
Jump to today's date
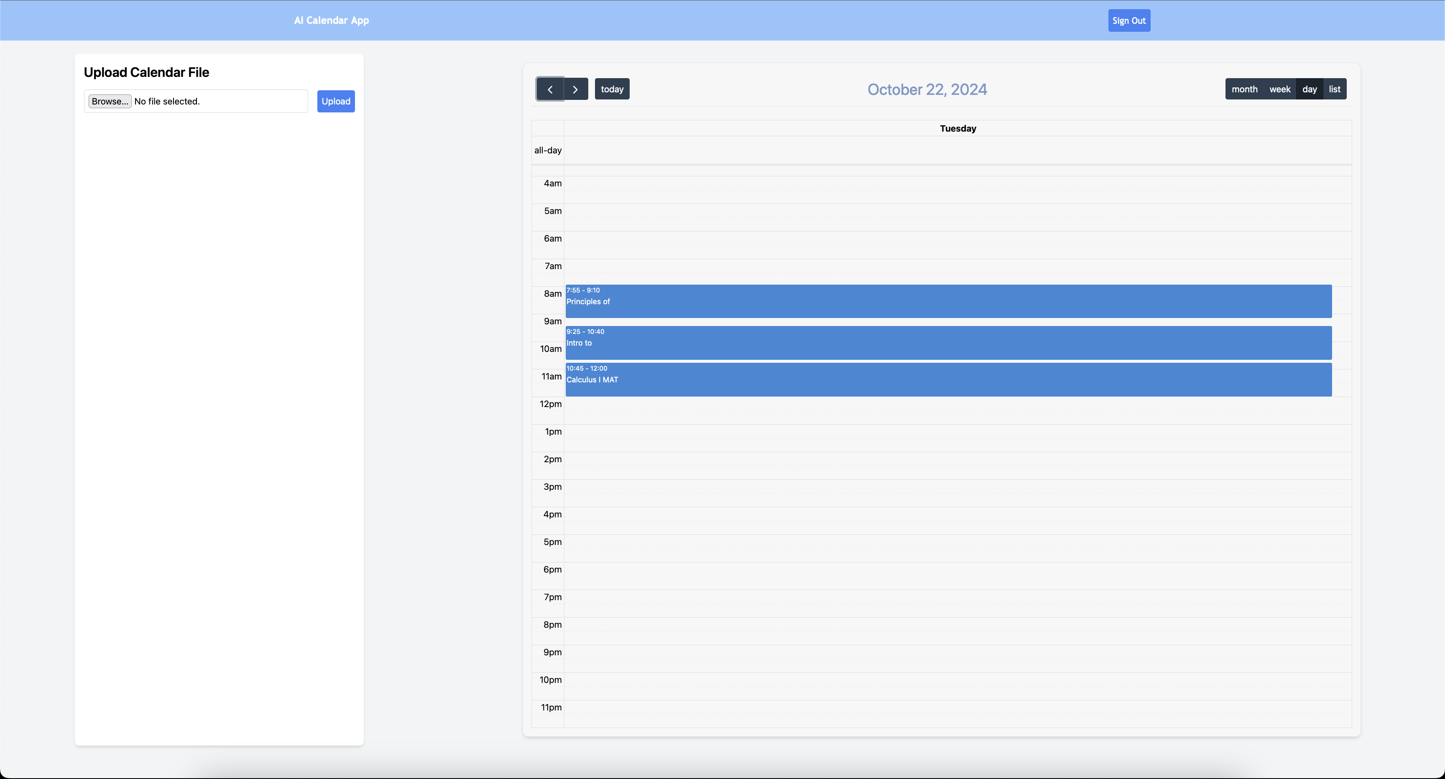(x=611, y=89)
